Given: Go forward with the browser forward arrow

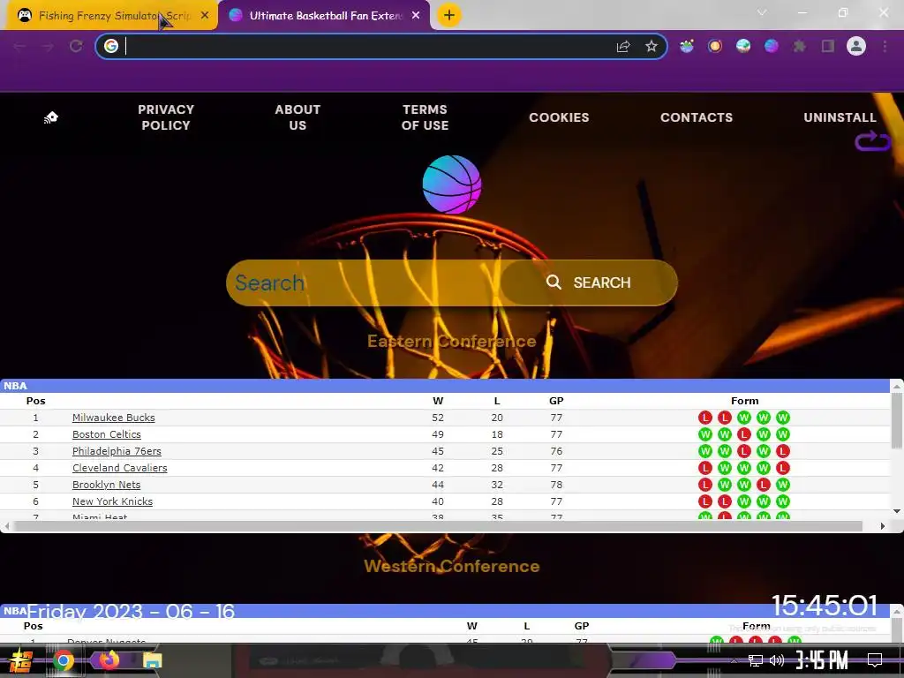Looking at the screenshot, I should tap(48, 46).
